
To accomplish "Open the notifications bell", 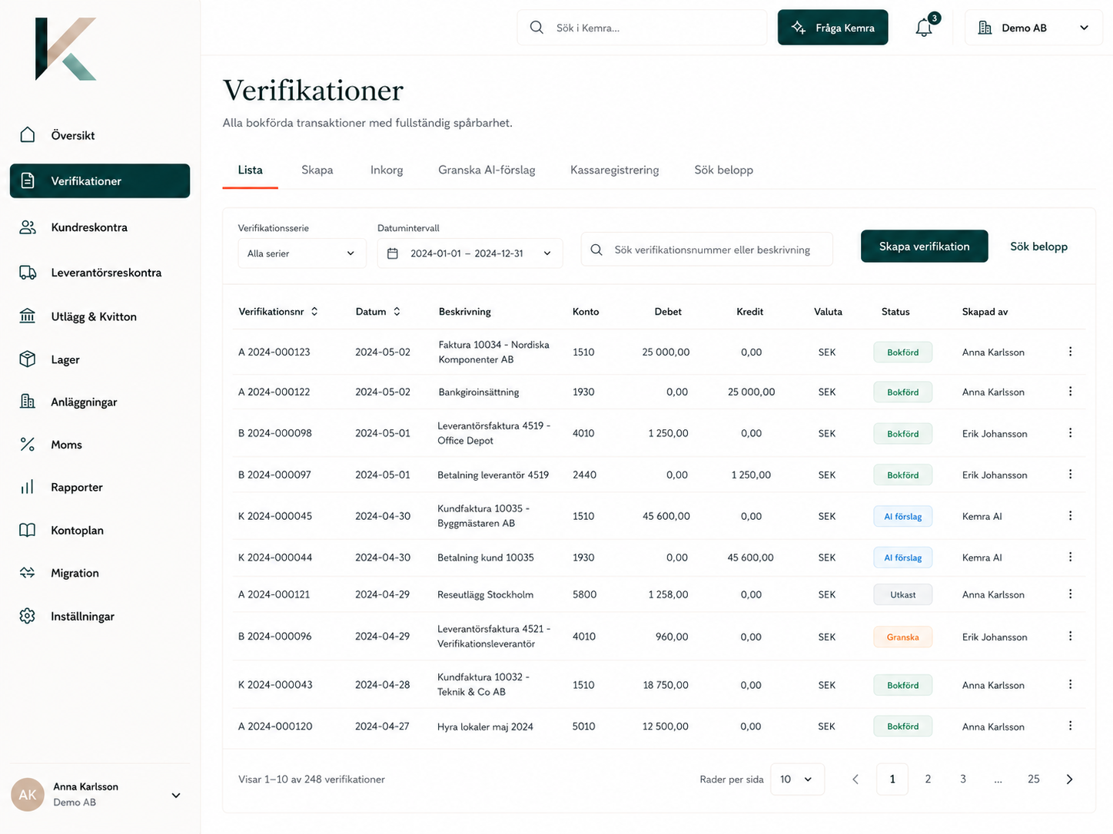I will [x=924, y=28].
